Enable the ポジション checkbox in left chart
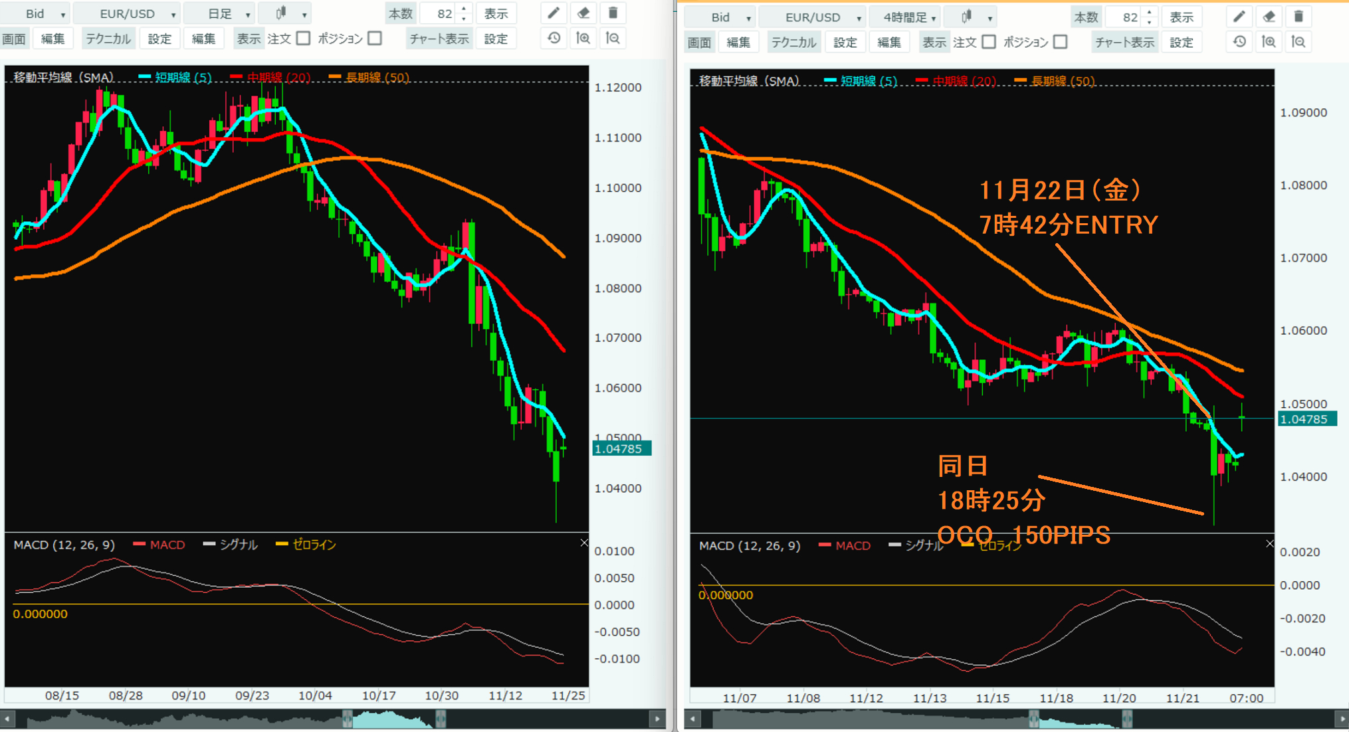 (x=375, y=39)
